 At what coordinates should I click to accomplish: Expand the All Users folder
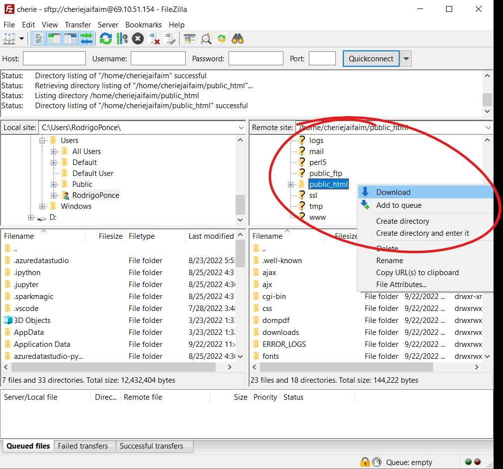[53, 152]
